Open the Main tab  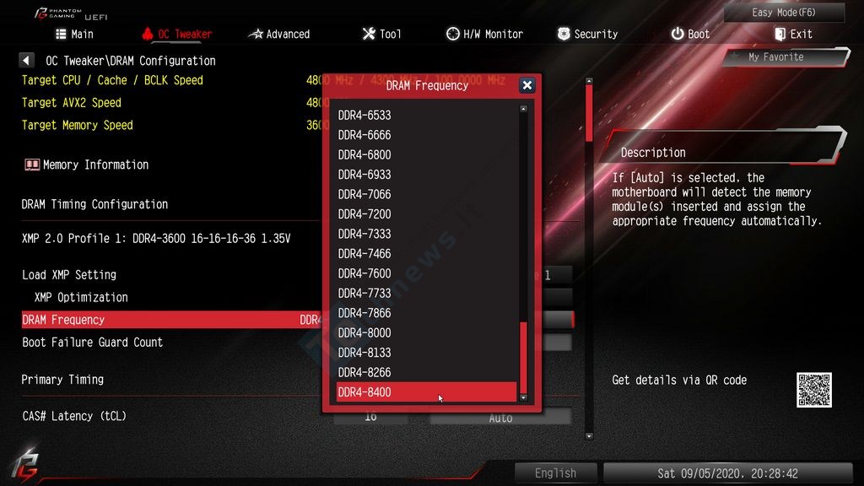click(x=74, y=34)
